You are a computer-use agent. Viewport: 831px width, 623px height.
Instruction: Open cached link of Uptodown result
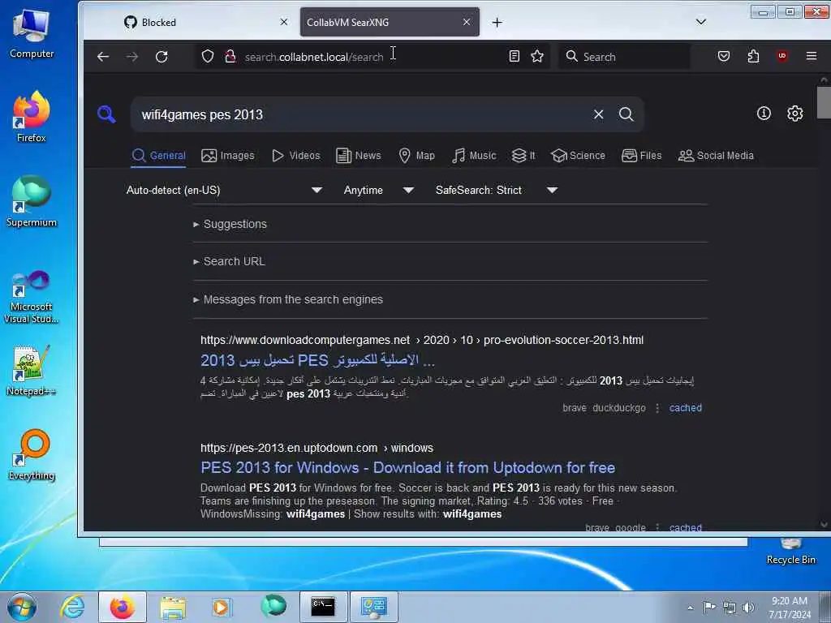(x=685, y=527)
